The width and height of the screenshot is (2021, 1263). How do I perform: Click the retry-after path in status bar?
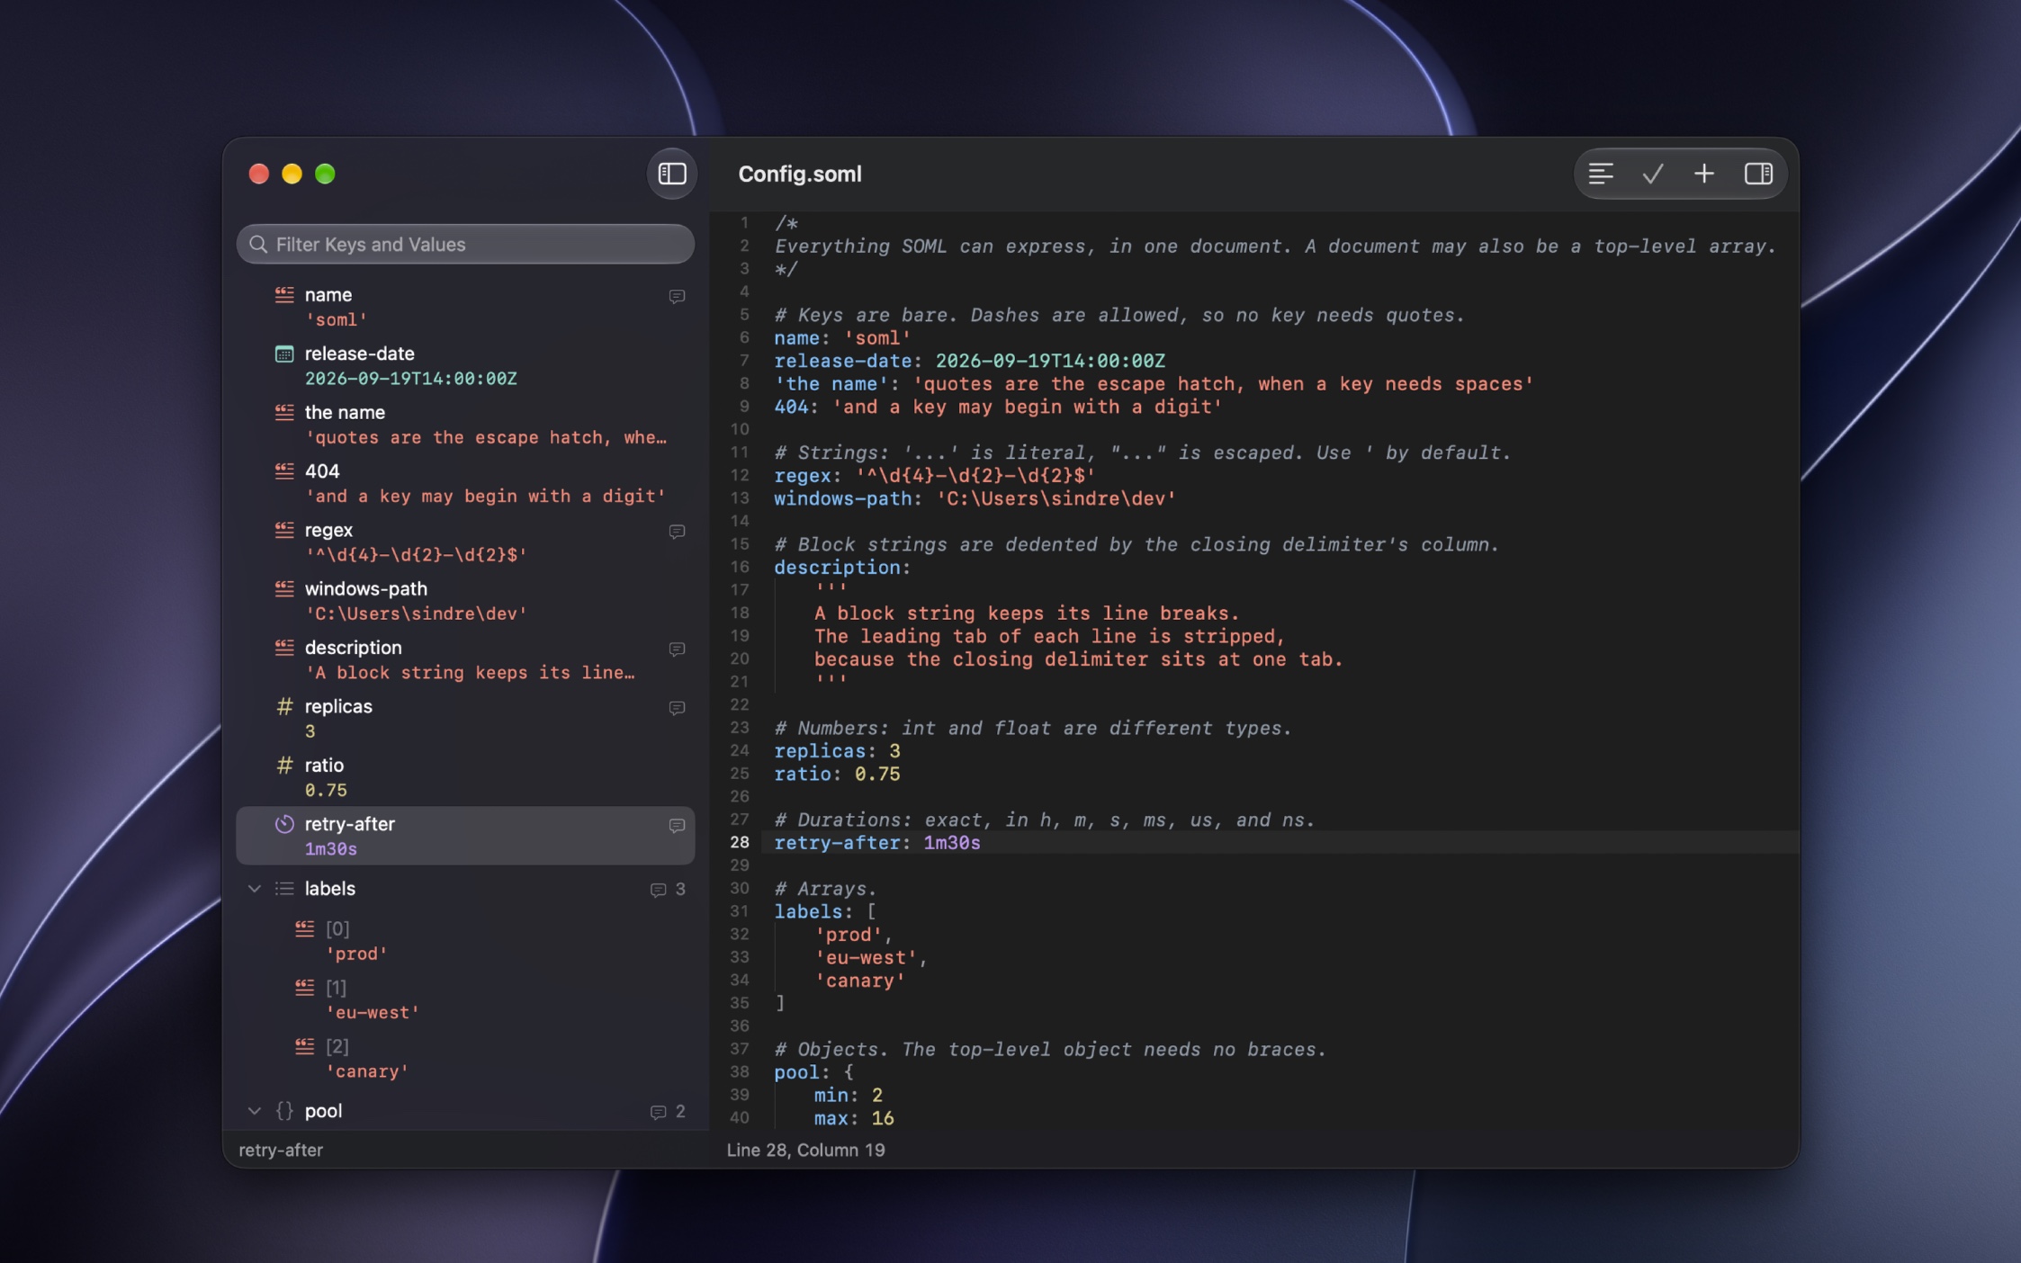tap(281, 1150)
